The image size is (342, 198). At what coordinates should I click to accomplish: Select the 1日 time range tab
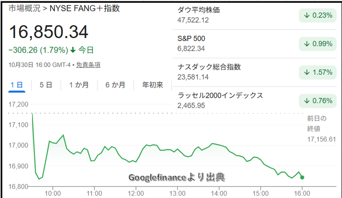coord(17,85)
